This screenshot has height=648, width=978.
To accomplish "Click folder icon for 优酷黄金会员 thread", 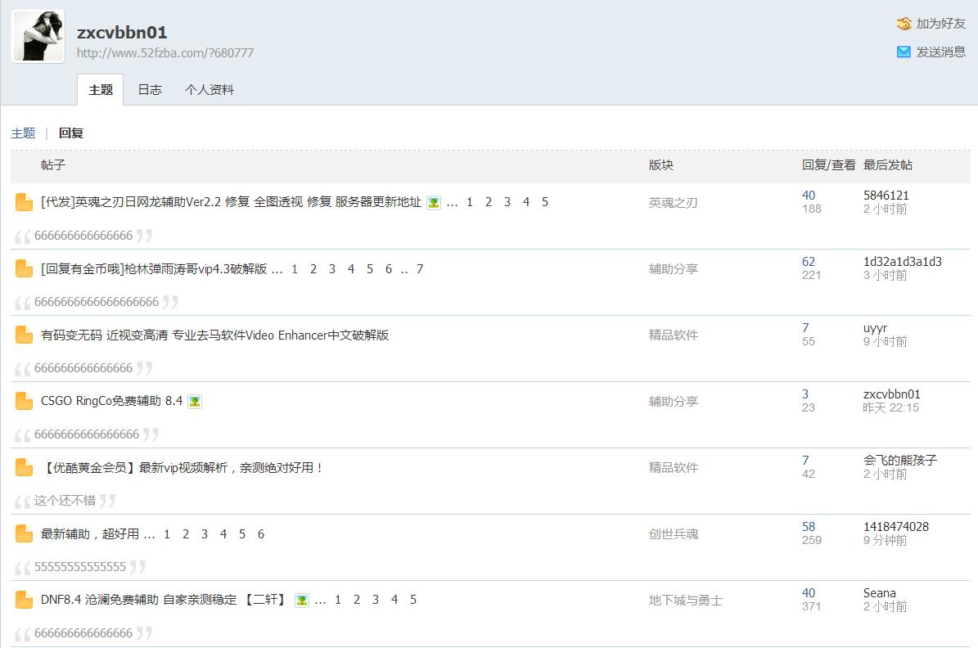I will [24, 467].
